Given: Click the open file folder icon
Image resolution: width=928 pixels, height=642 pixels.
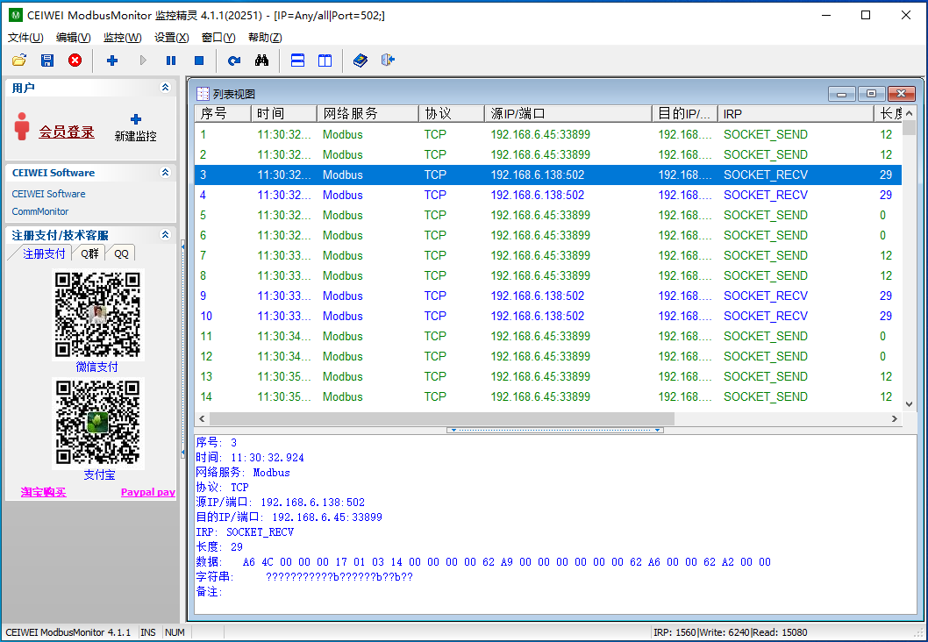Looking at the screenshot, I should coord(19,61).
